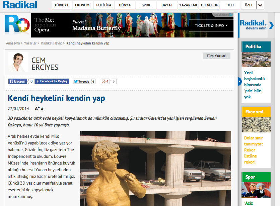Click the Facebook Beğen like button
280x206 pixels.
point(17,81)
